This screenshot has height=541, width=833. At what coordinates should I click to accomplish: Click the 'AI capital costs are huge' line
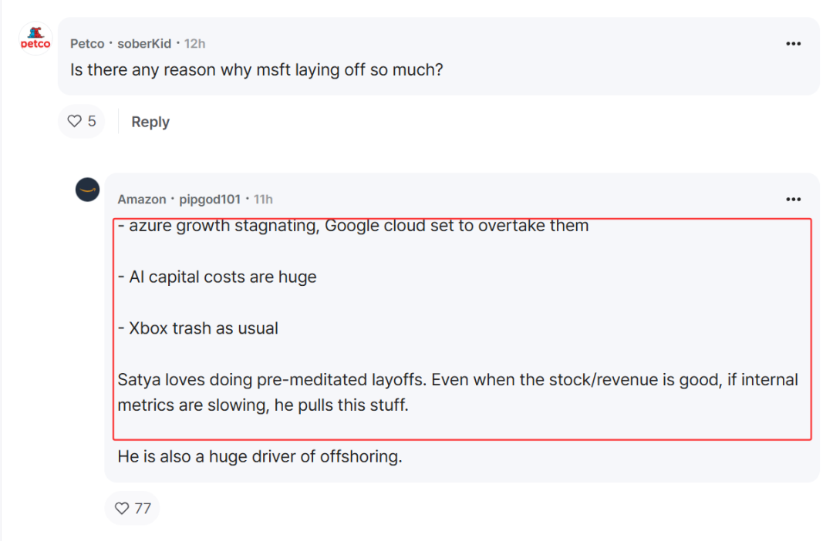(x=218, y=277)
